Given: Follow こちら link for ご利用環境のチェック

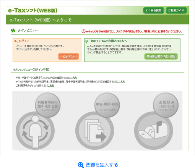Looking at the screenshot, I should pyautogui.click(x=51, y=86).
